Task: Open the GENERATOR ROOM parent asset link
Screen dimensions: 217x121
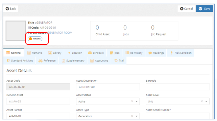Action: pyautogui.click(x=60, y=33)
